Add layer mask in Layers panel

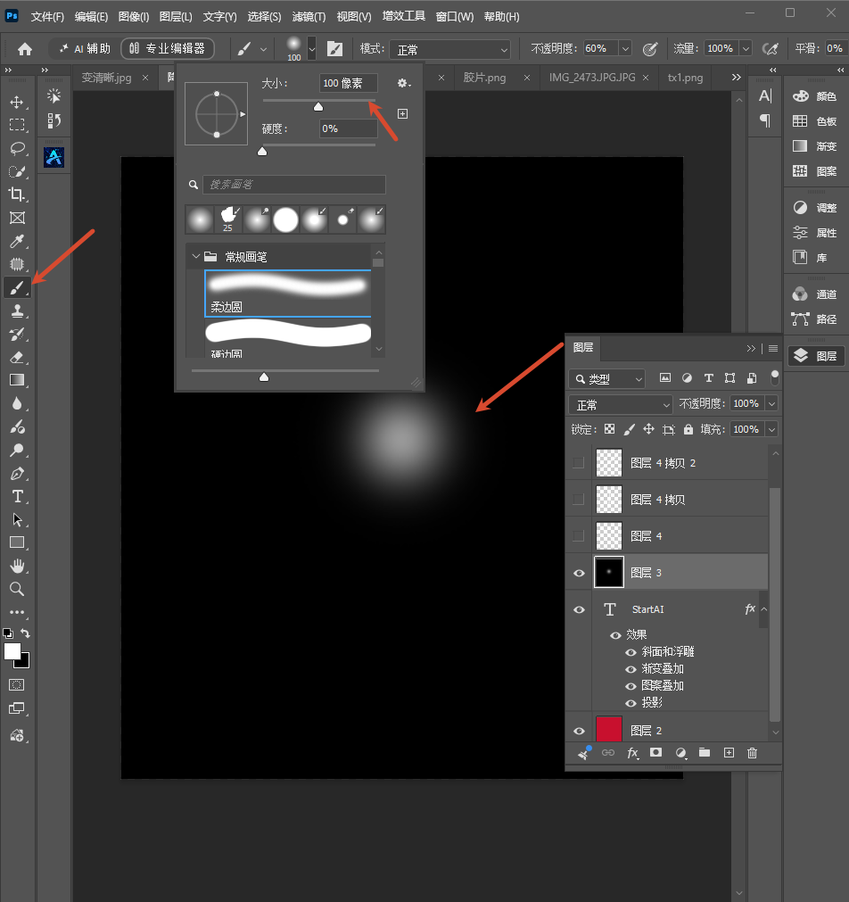(x=655, y=753)
